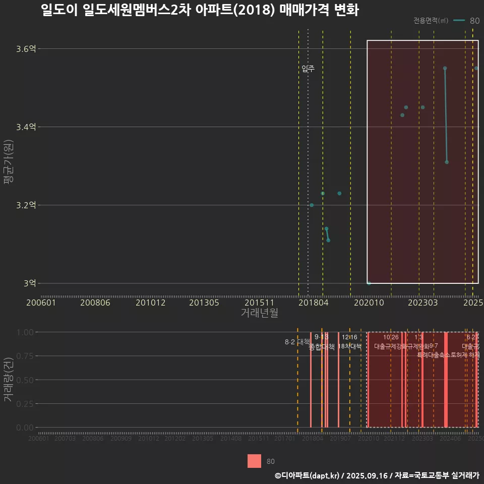
Task: Click the chart title '일도이 일도세원멤버스2차 아파트(2018) 매매가격 변화'
Action: coord(200,10)
